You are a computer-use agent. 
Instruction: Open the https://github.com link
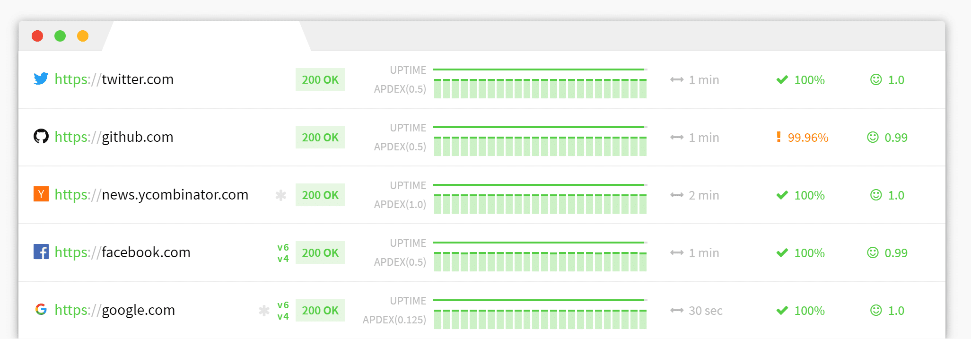pos(114,137)
